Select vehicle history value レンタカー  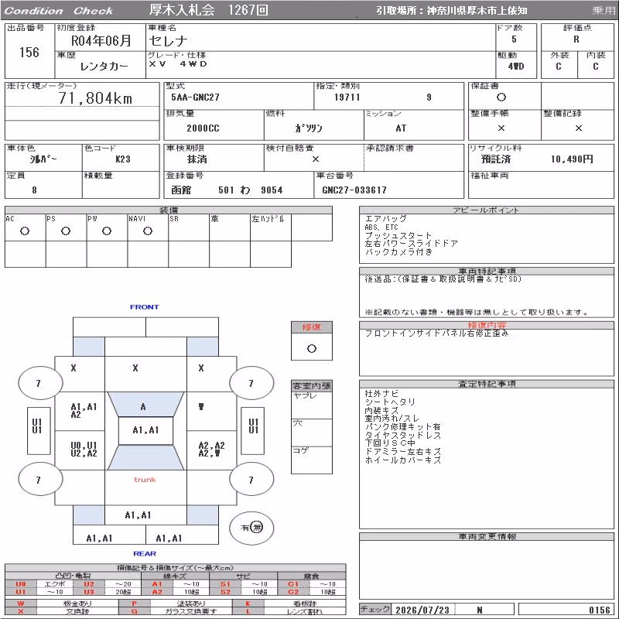[104, 67]
